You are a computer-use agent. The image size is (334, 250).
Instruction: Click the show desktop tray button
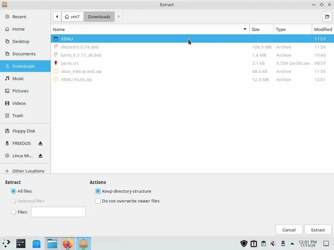pyautogui.click(x=326, y=243)
